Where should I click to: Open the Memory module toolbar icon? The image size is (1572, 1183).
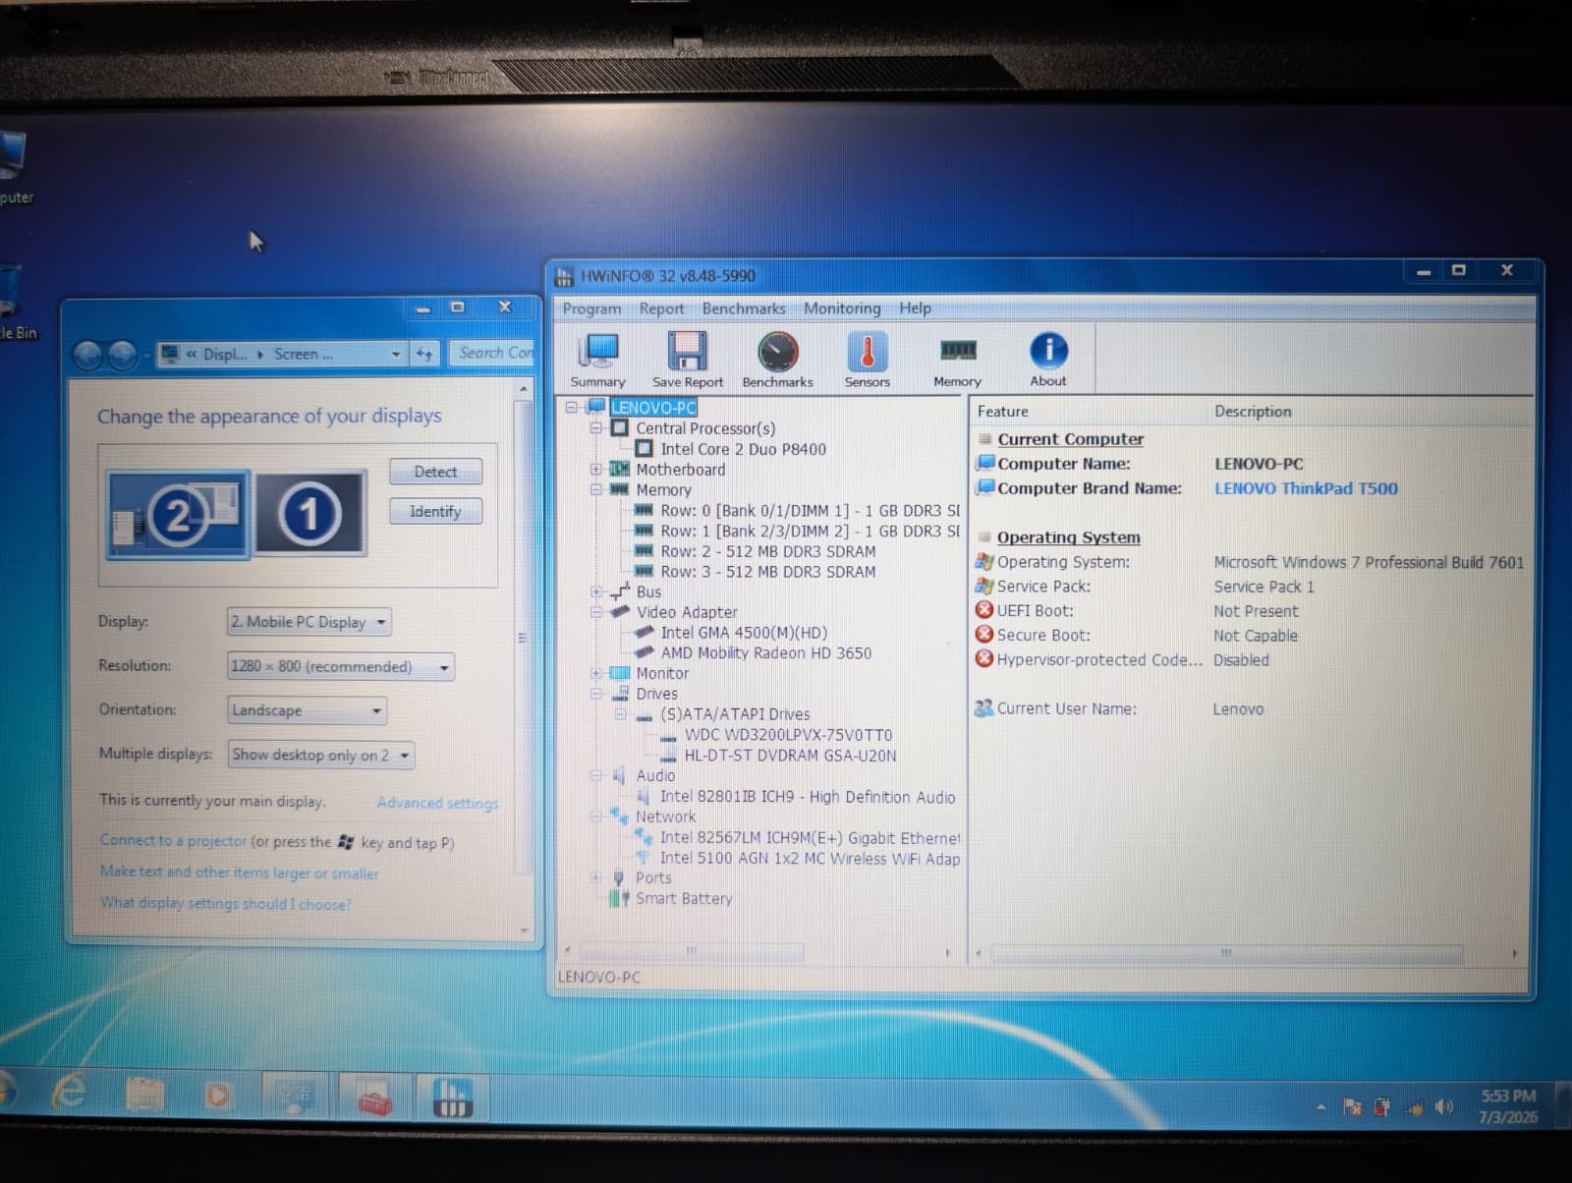coord(958,361)
